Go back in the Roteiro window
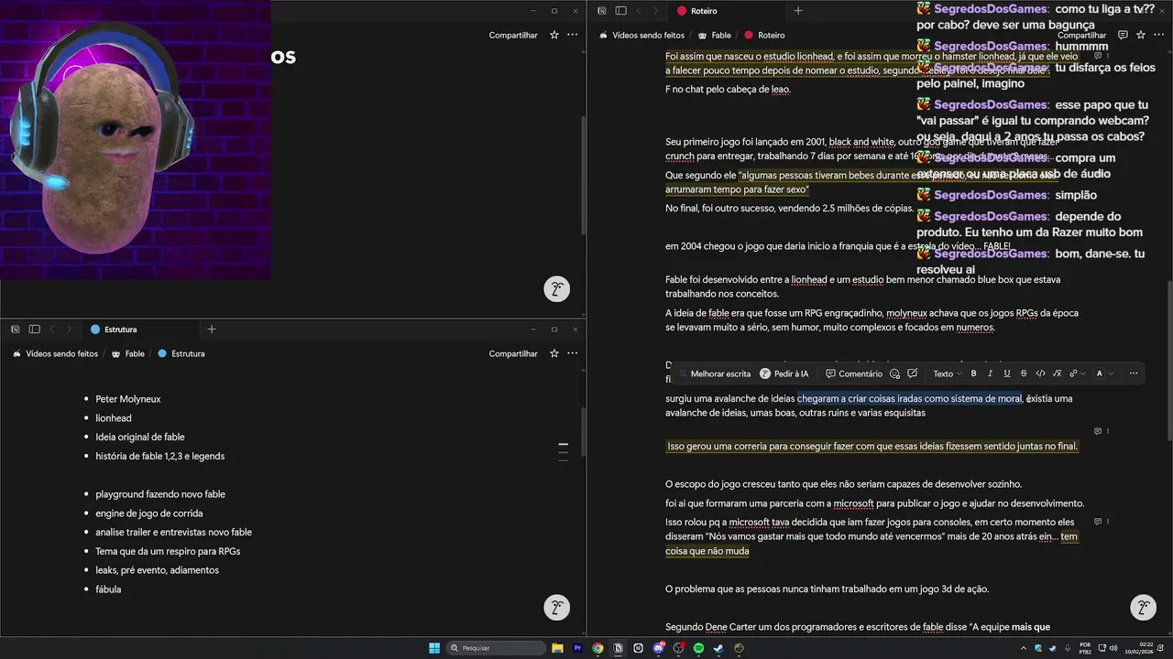This screenshot has height=659, width=1173. [x=639, y=11]
